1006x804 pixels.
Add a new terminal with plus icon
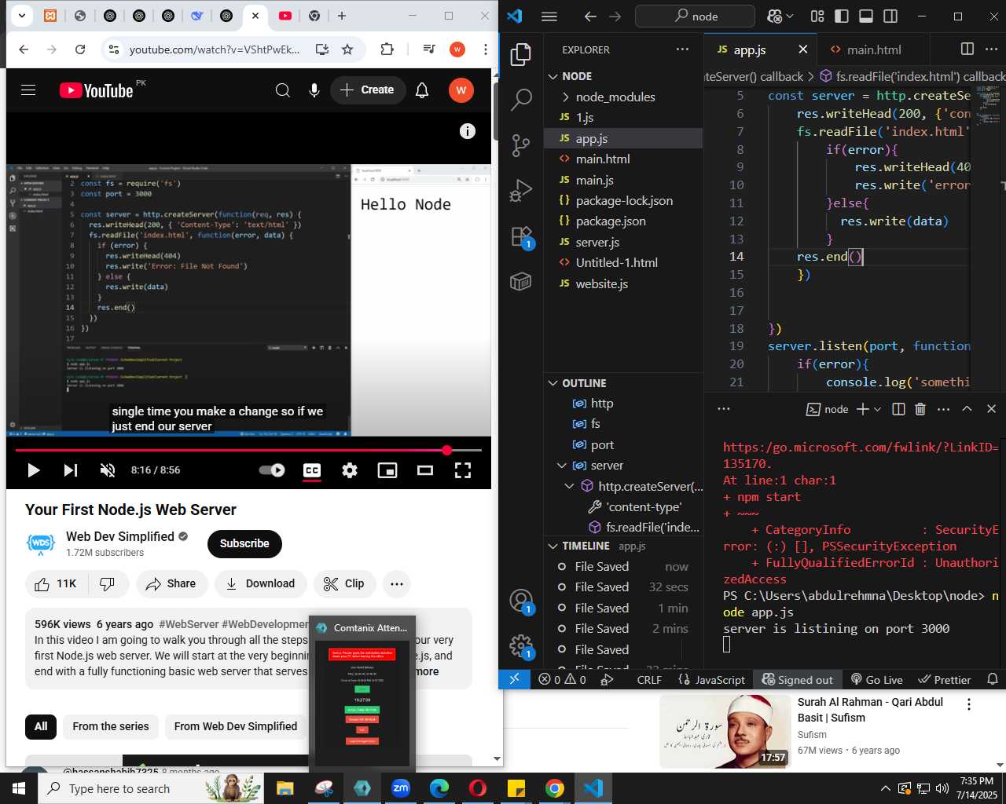pyautogui.click(x=862, y=409)
